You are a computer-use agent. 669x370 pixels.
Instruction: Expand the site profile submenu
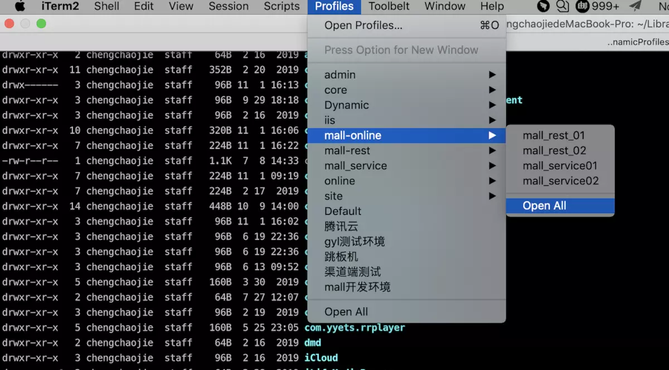406,196
